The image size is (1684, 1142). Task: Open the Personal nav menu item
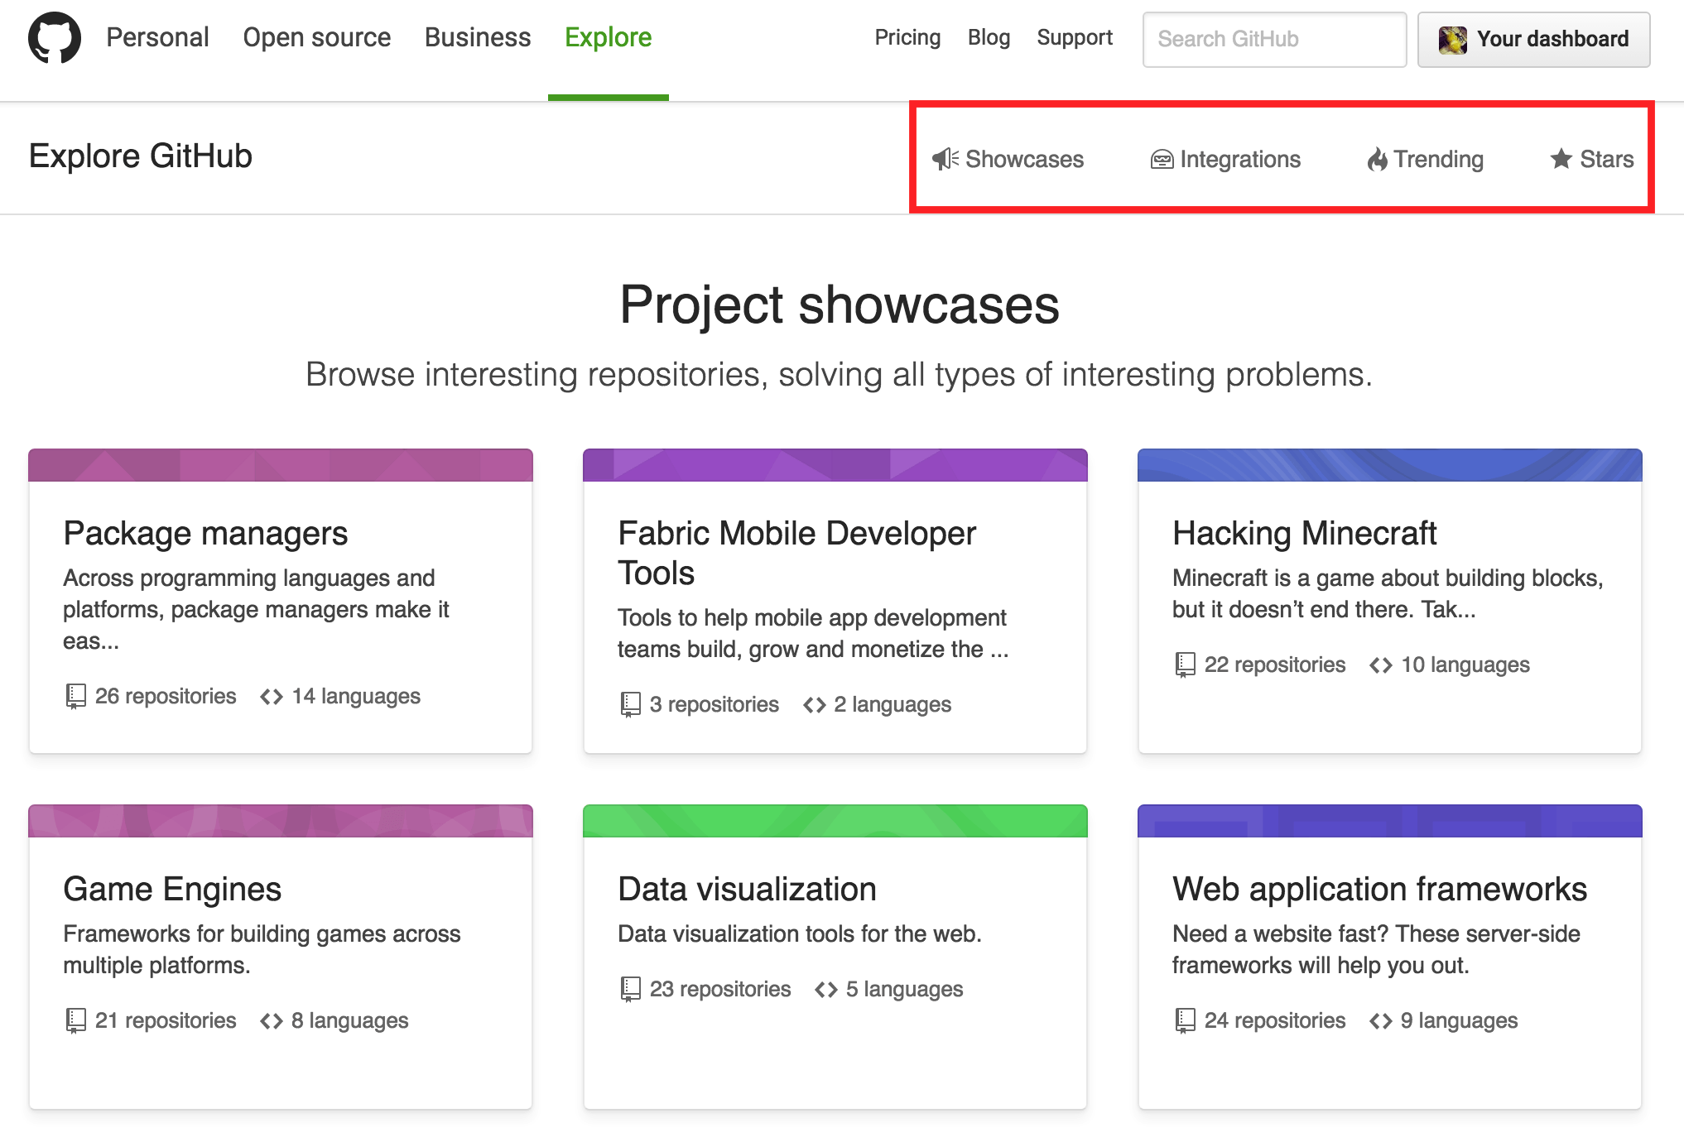click(x=157, y=37)
